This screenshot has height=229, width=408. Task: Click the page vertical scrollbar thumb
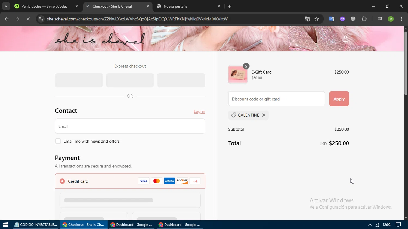[x=406, y=63]
